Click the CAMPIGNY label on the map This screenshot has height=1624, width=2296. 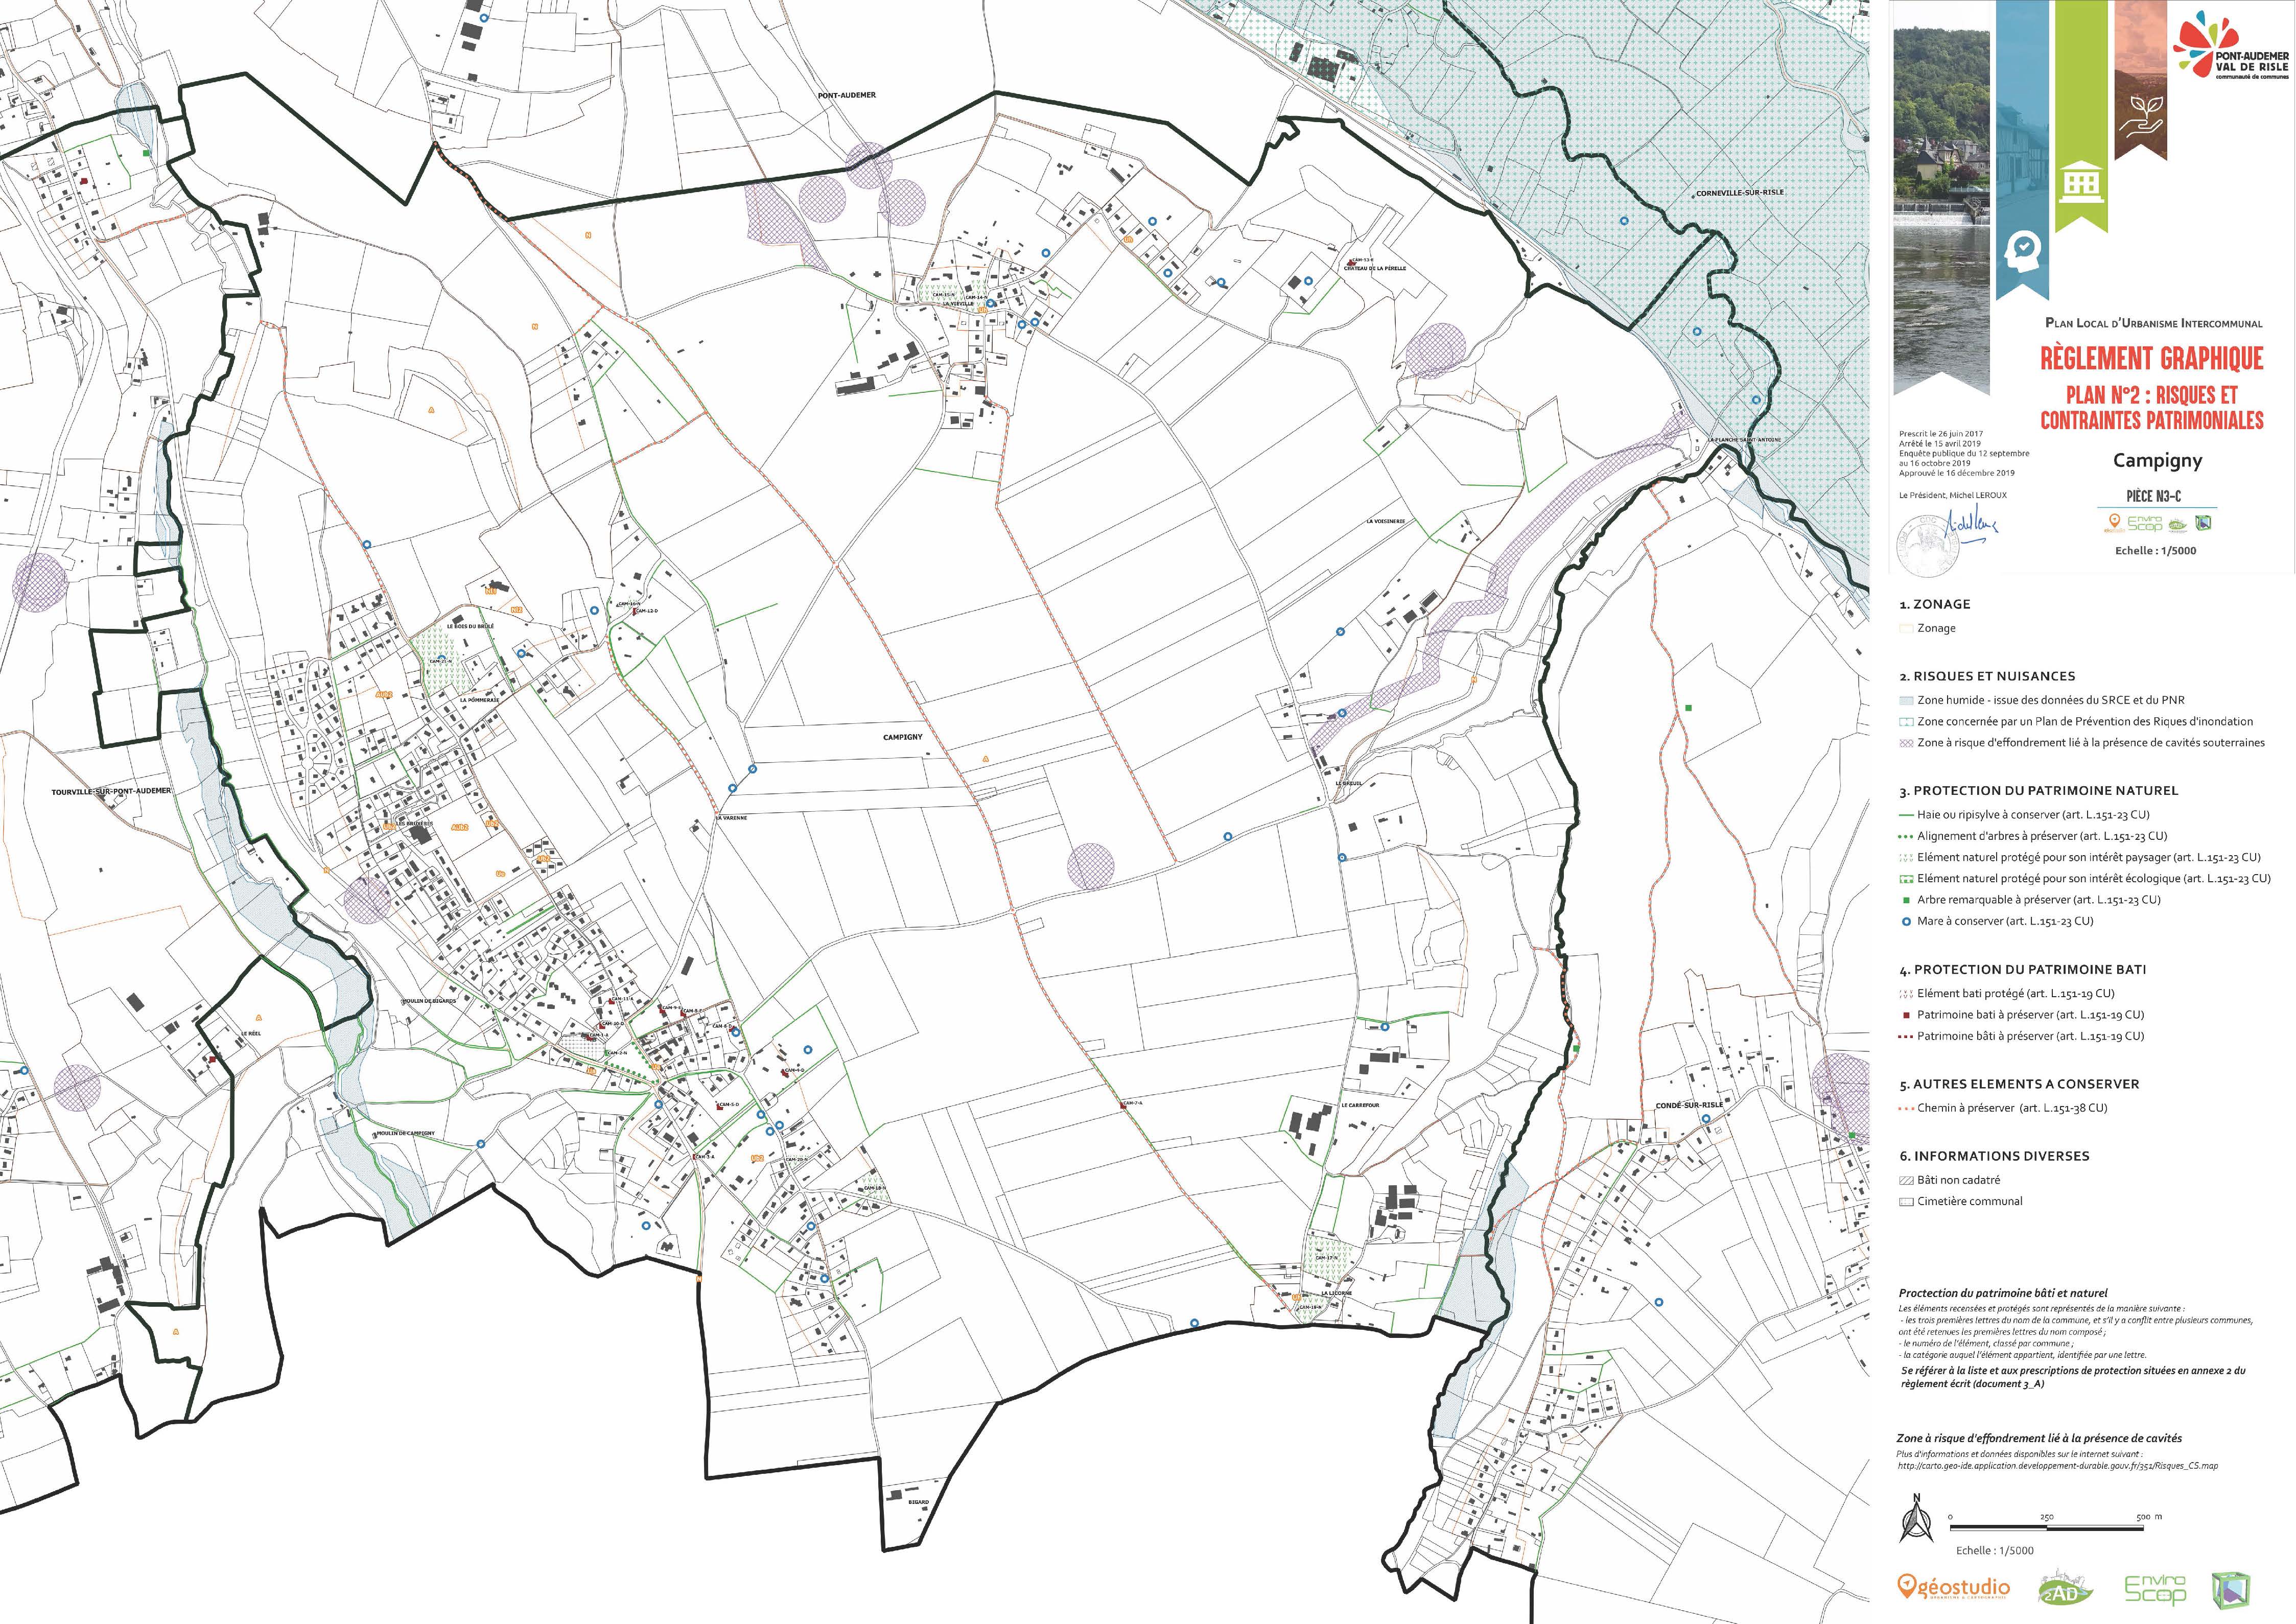pyautogui.click(x=902, y=737)
